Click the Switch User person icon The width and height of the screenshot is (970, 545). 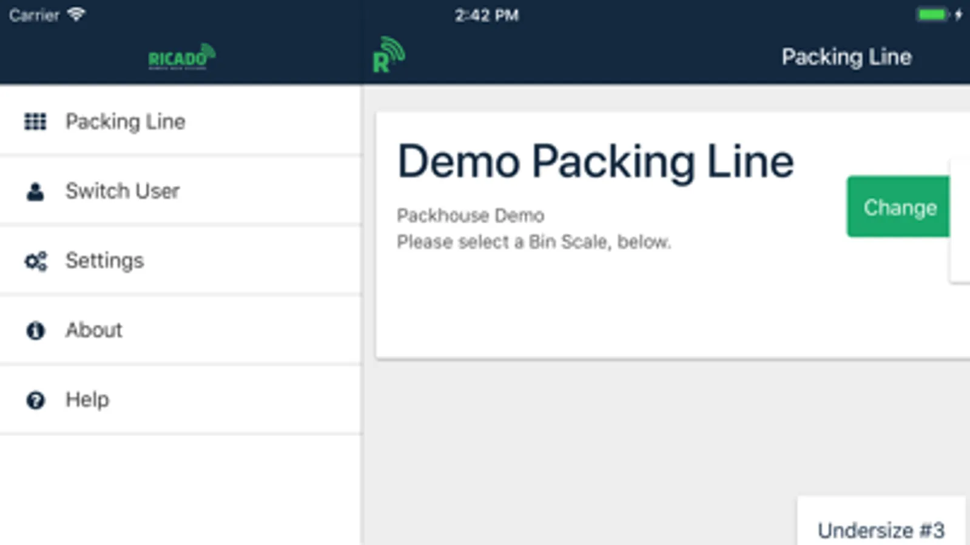click(x=35, y=192)
